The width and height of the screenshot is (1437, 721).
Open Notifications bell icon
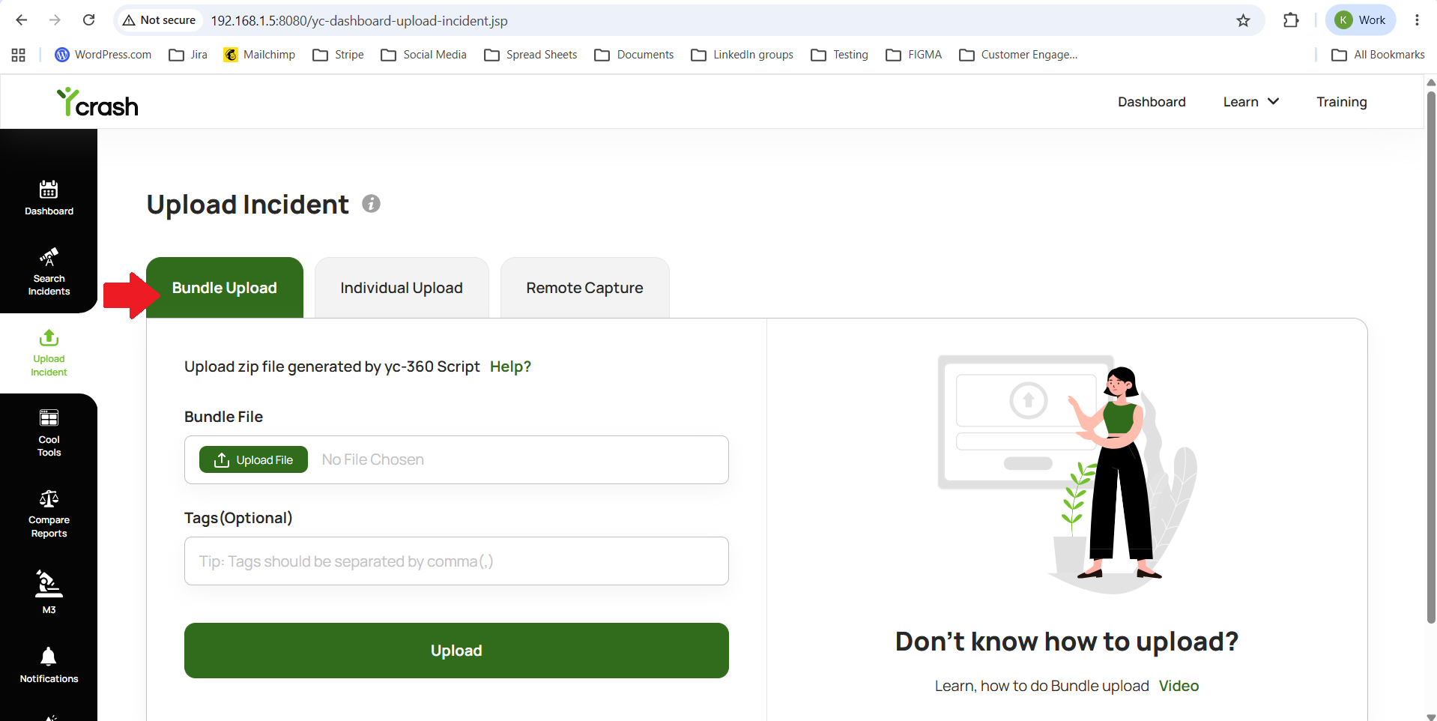(49, 657)
